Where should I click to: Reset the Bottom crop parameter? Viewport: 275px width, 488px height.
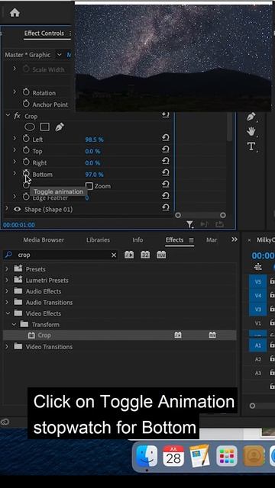click(166, 173)
